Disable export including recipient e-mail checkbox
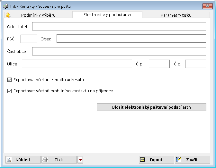Screen dimensions: 216x168 click(x=9, y=80)
